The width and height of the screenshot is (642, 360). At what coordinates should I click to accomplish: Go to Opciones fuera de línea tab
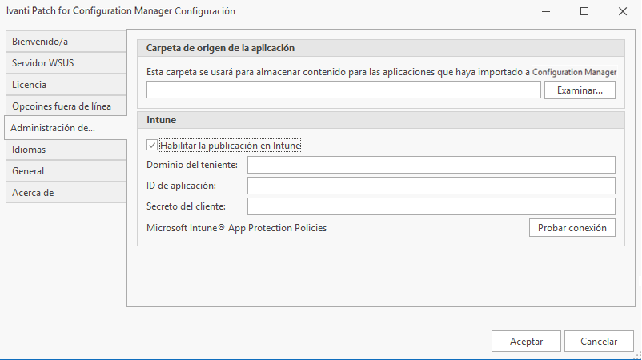66,106
